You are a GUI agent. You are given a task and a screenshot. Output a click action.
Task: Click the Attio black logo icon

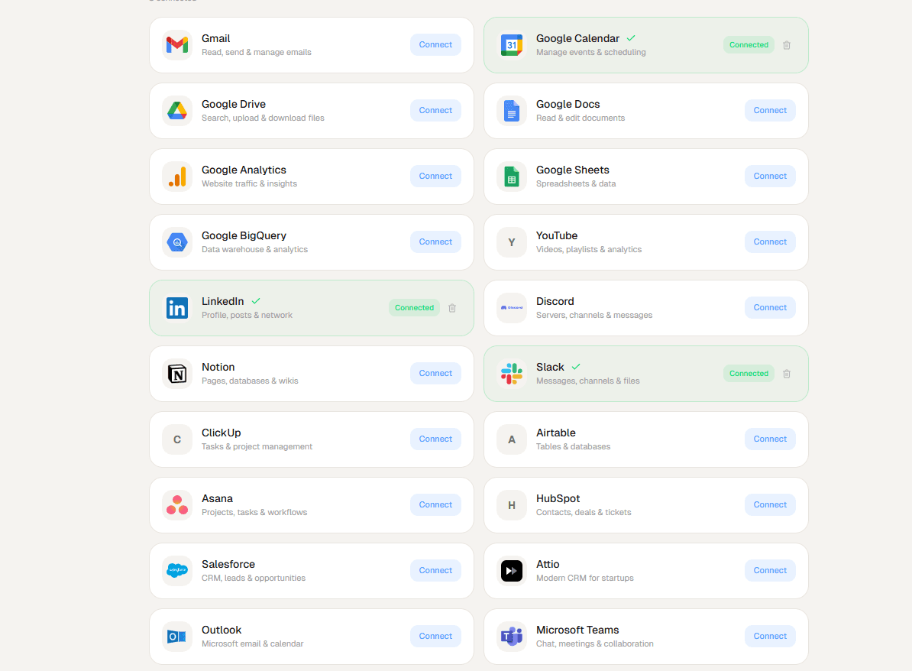point(511,571)
